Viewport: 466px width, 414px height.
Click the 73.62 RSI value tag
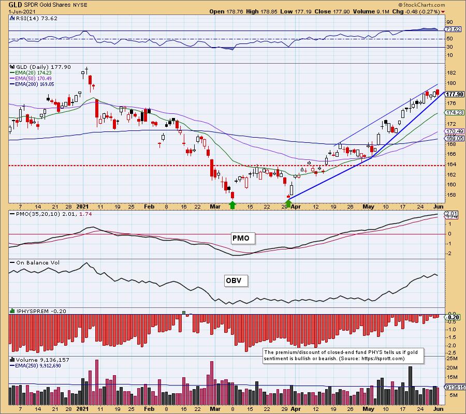click(x=453, y=29)
